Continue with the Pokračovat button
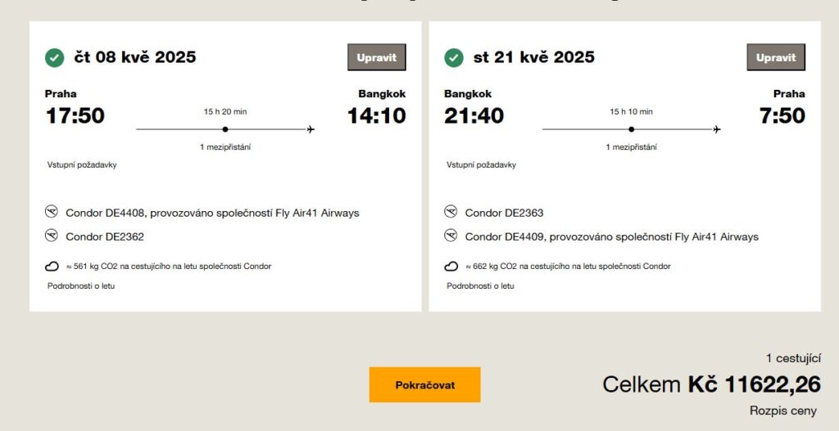Viewport: 839px width, 431px height. (424, 384)
